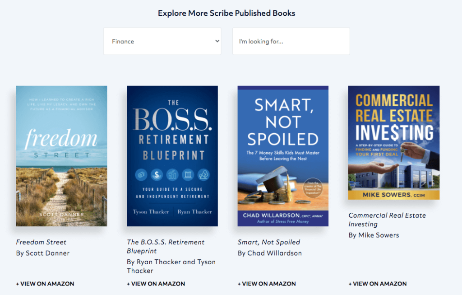Open the Freedom Street title link
462x295 pixels.
(41, 242)
